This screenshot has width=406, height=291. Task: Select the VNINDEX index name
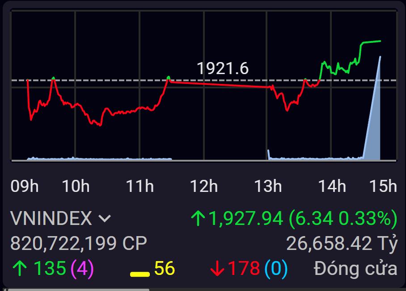click(x=51, y=218)
